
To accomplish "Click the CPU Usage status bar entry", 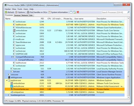I will click(x=13, y=101).
